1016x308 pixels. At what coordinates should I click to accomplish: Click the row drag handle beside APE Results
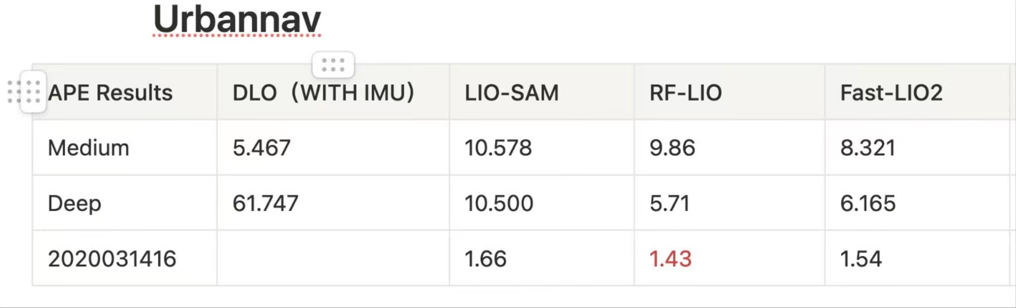[33, 92]
